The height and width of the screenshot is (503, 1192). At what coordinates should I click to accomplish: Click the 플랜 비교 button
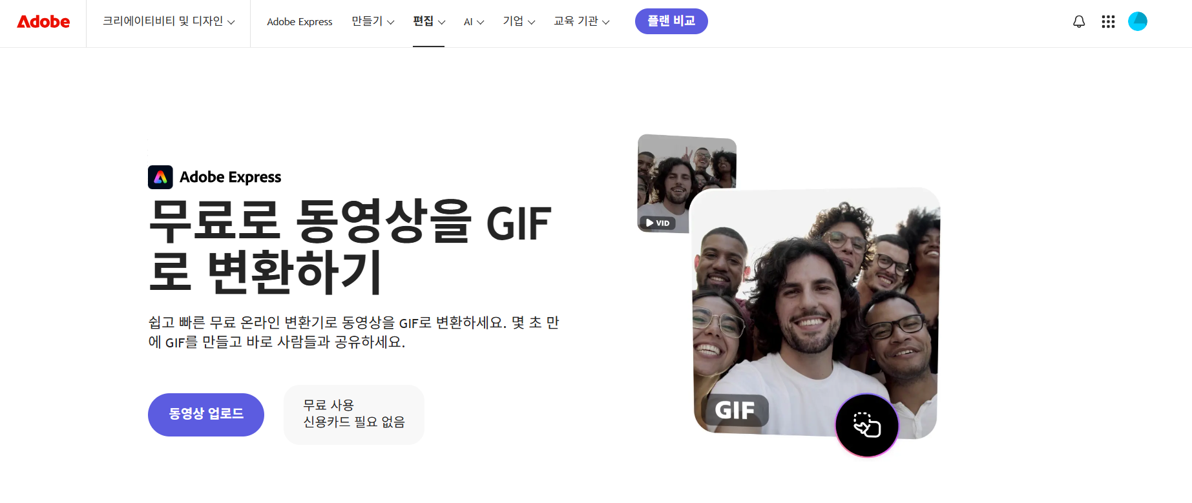point(671,21)
